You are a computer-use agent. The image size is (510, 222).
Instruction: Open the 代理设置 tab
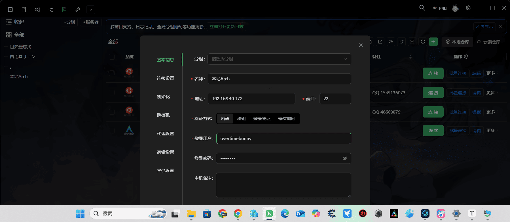166,134
